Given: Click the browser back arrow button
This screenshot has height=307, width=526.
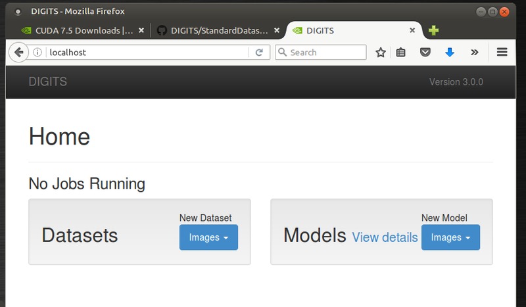Looking at the screenshot, I should 18,53.
